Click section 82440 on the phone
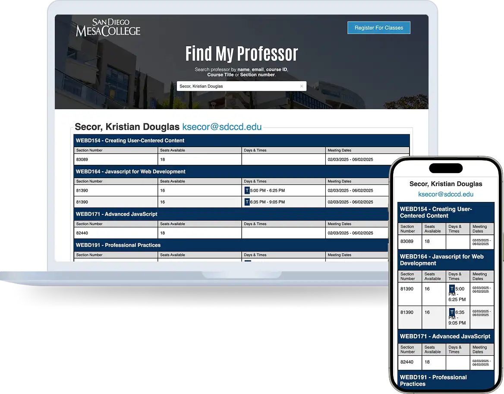The height and width of the screenshot is (394, 504). (406, 362)
